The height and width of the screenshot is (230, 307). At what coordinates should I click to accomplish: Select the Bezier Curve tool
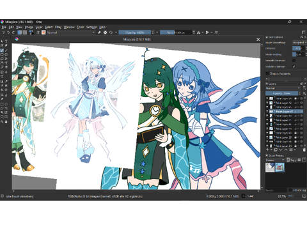2,63
